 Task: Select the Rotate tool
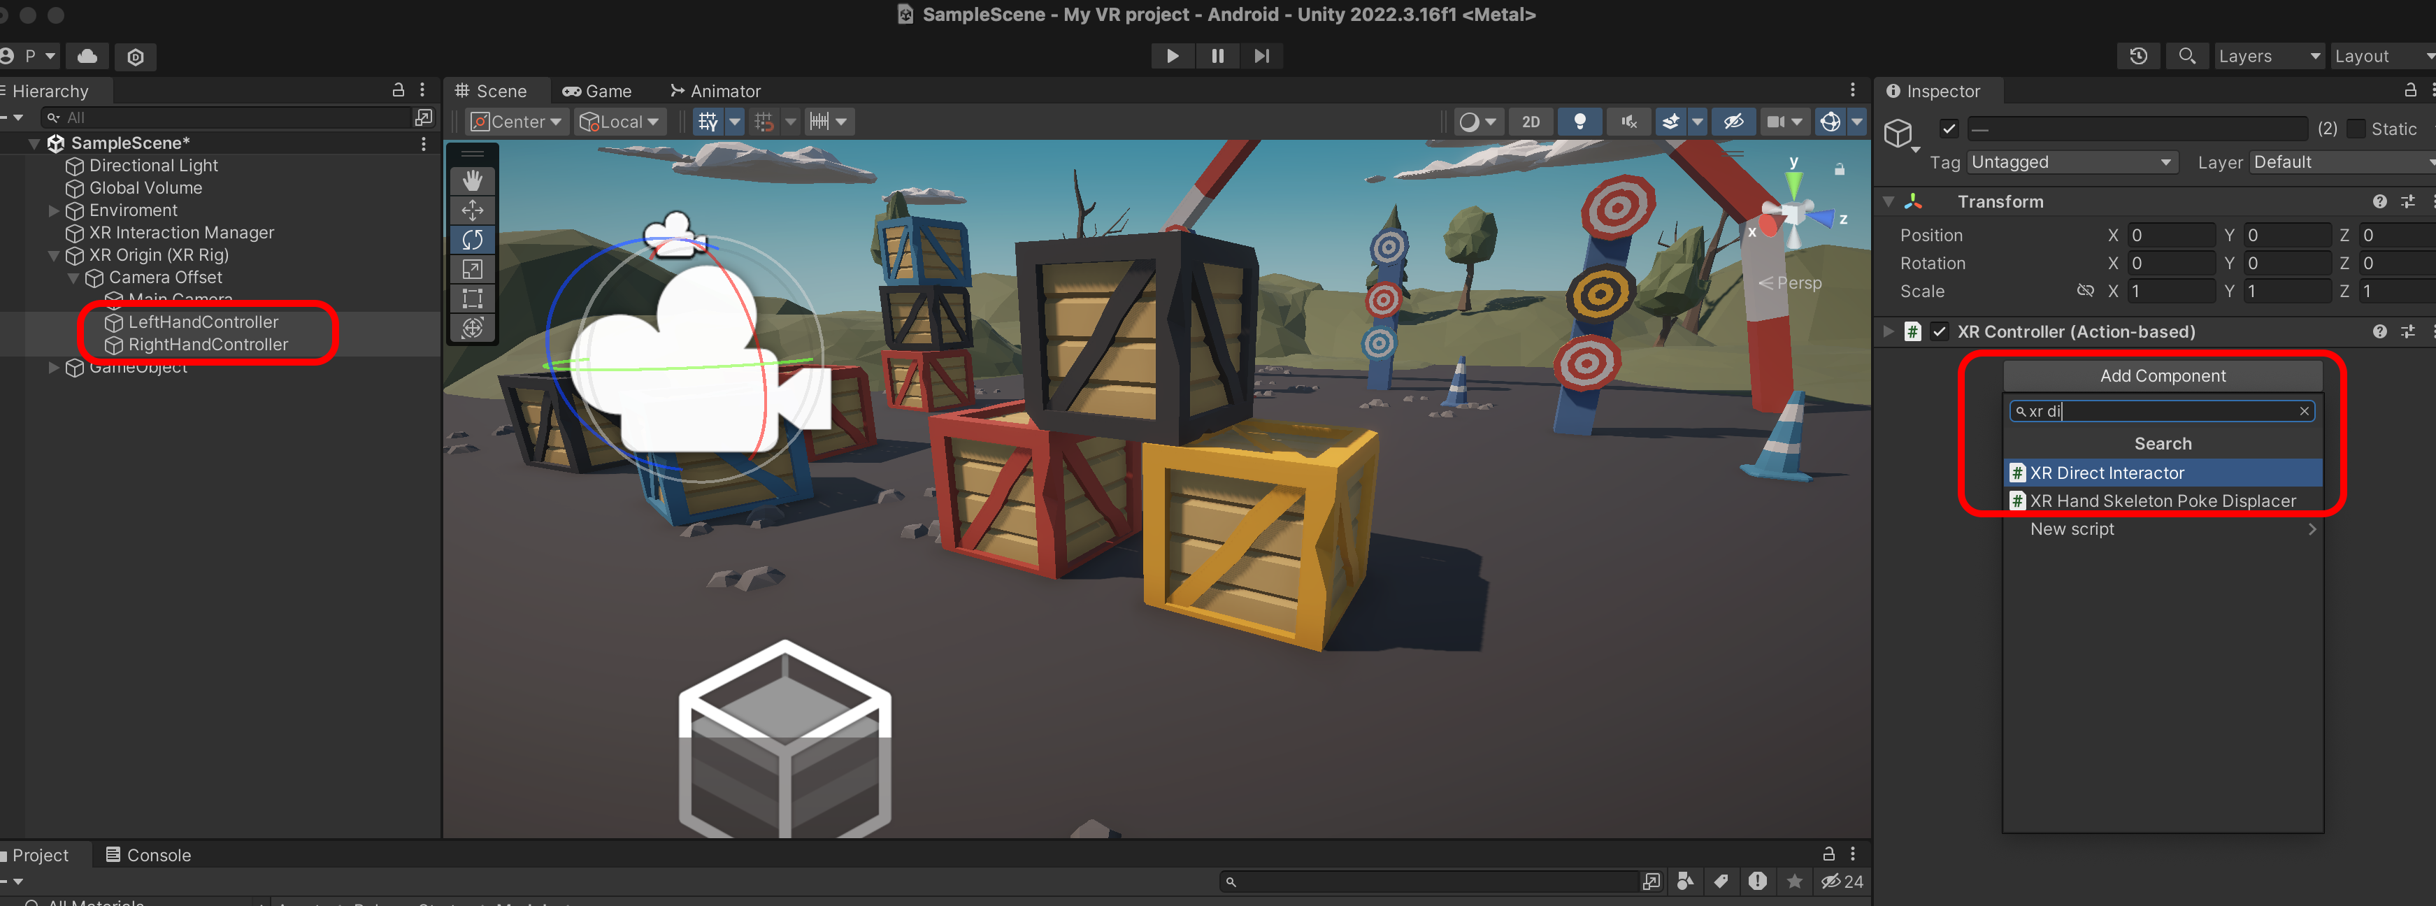472,239
